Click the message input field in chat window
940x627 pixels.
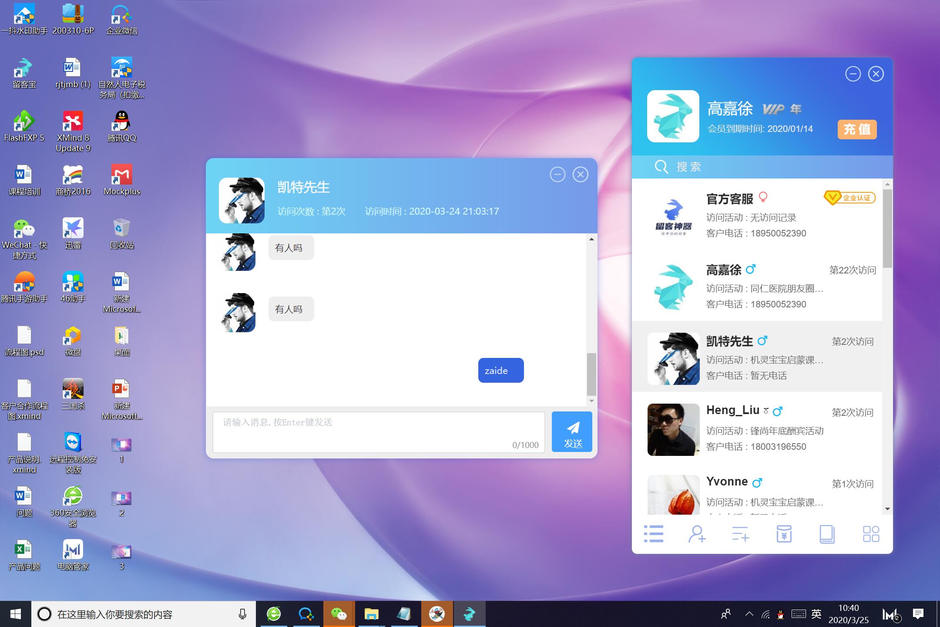click(379, 432)
